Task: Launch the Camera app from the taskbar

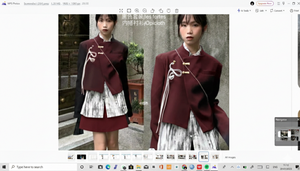Action: (x=100, y=167)
